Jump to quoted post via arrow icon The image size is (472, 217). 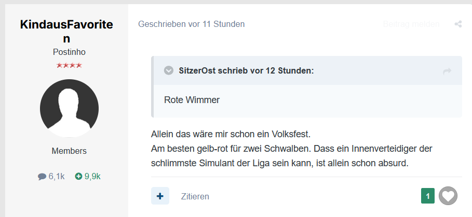447,71
